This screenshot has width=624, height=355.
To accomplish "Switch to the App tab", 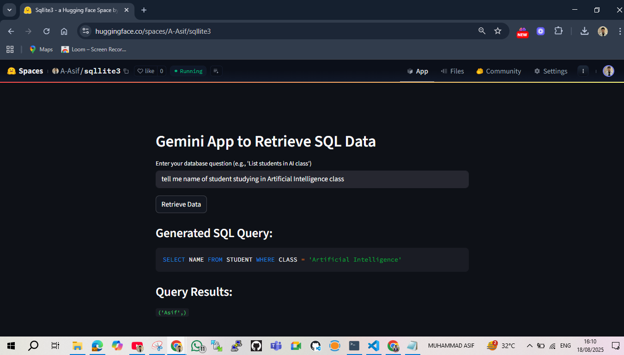I will point(417,71).
